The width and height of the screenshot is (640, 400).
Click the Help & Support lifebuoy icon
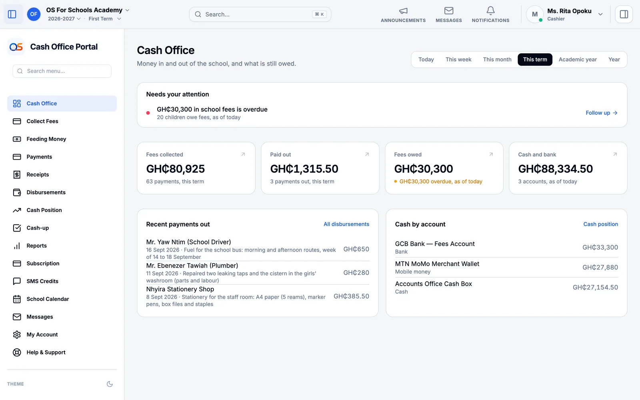tap(17, 352)
